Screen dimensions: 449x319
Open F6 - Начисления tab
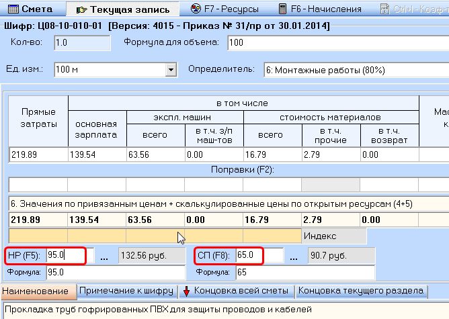point(320,9)
